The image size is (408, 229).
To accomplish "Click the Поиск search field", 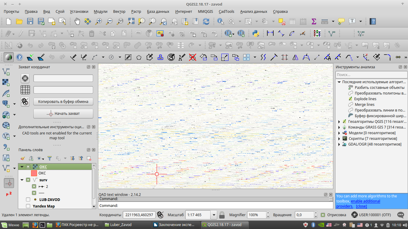I will 371,75.
